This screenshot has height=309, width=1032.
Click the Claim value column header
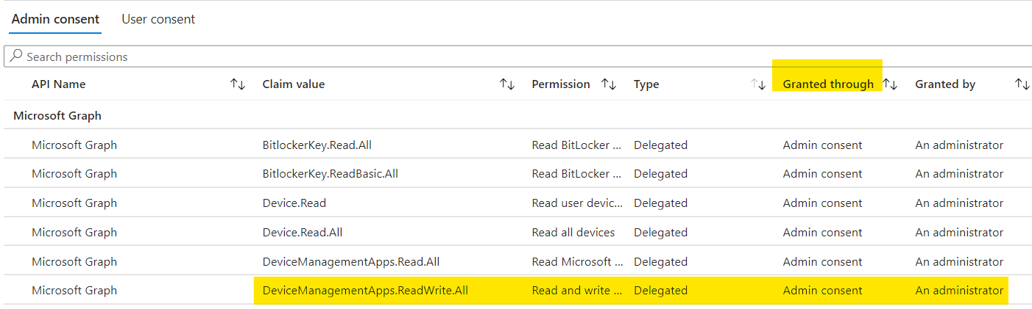pos(294,84)
